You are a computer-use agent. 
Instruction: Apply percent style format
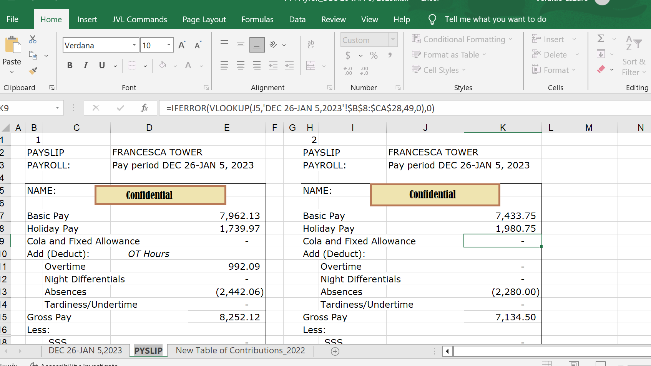tap(374, 56)
